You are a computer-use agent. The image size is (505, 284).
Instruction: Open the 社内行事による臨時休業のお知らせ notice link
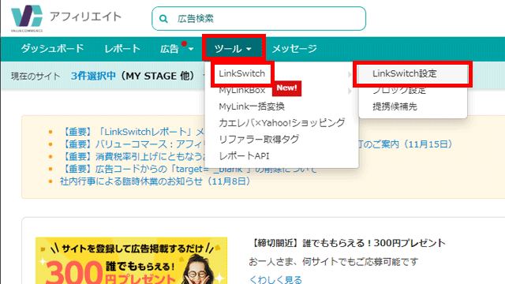(155, 181)
